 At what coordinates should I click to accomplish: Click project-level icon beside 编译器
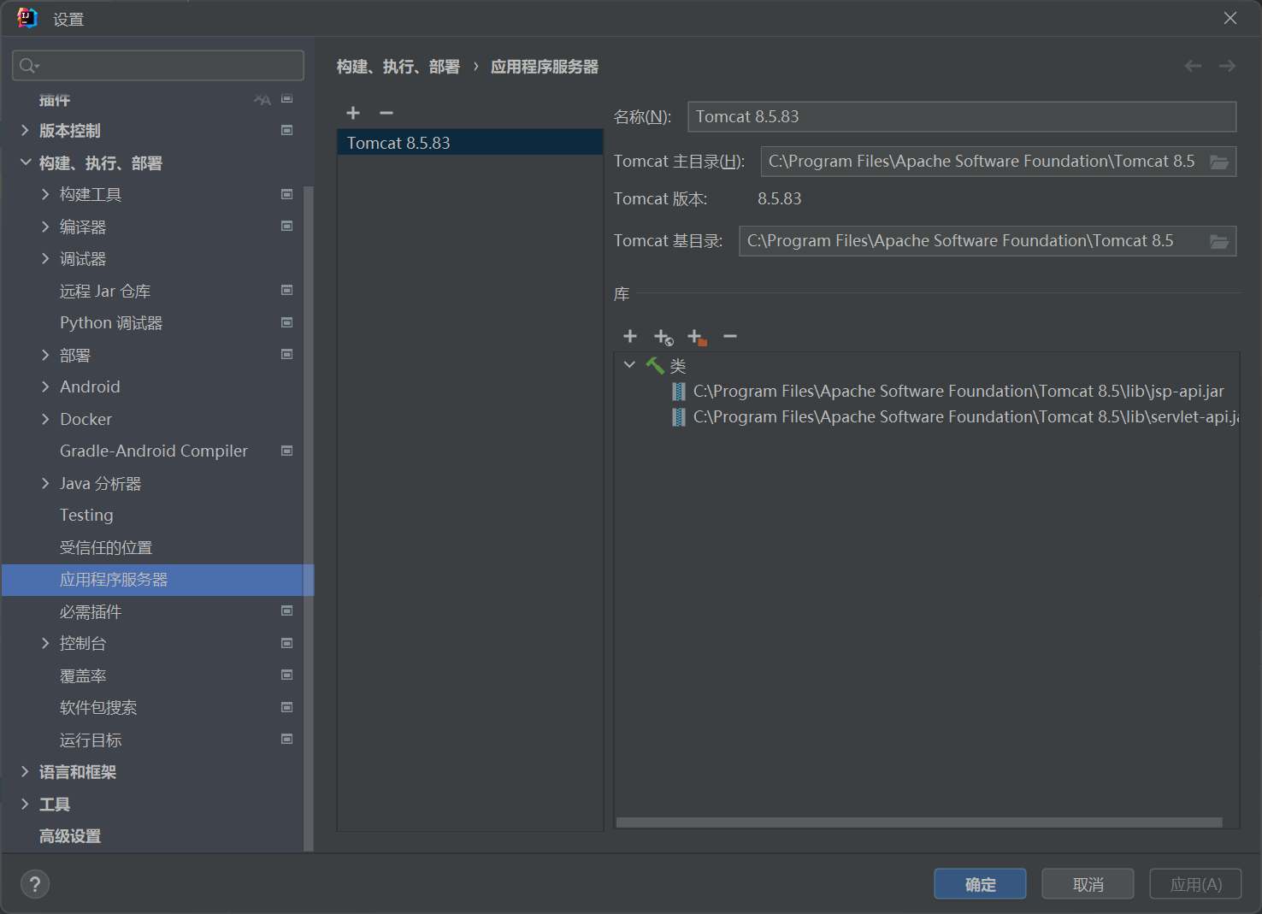click(x=287, y=226)
